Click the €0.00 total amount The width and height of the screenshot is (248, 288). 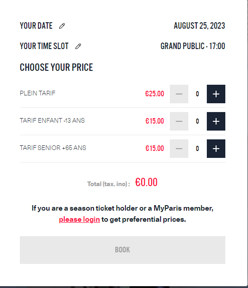tap(146, 182)
